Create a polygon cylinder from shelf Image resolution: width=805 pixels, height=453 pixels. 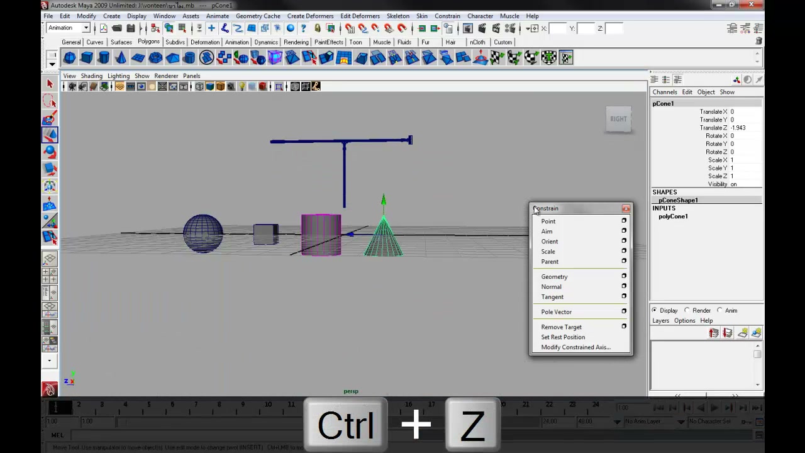[104, 58]
